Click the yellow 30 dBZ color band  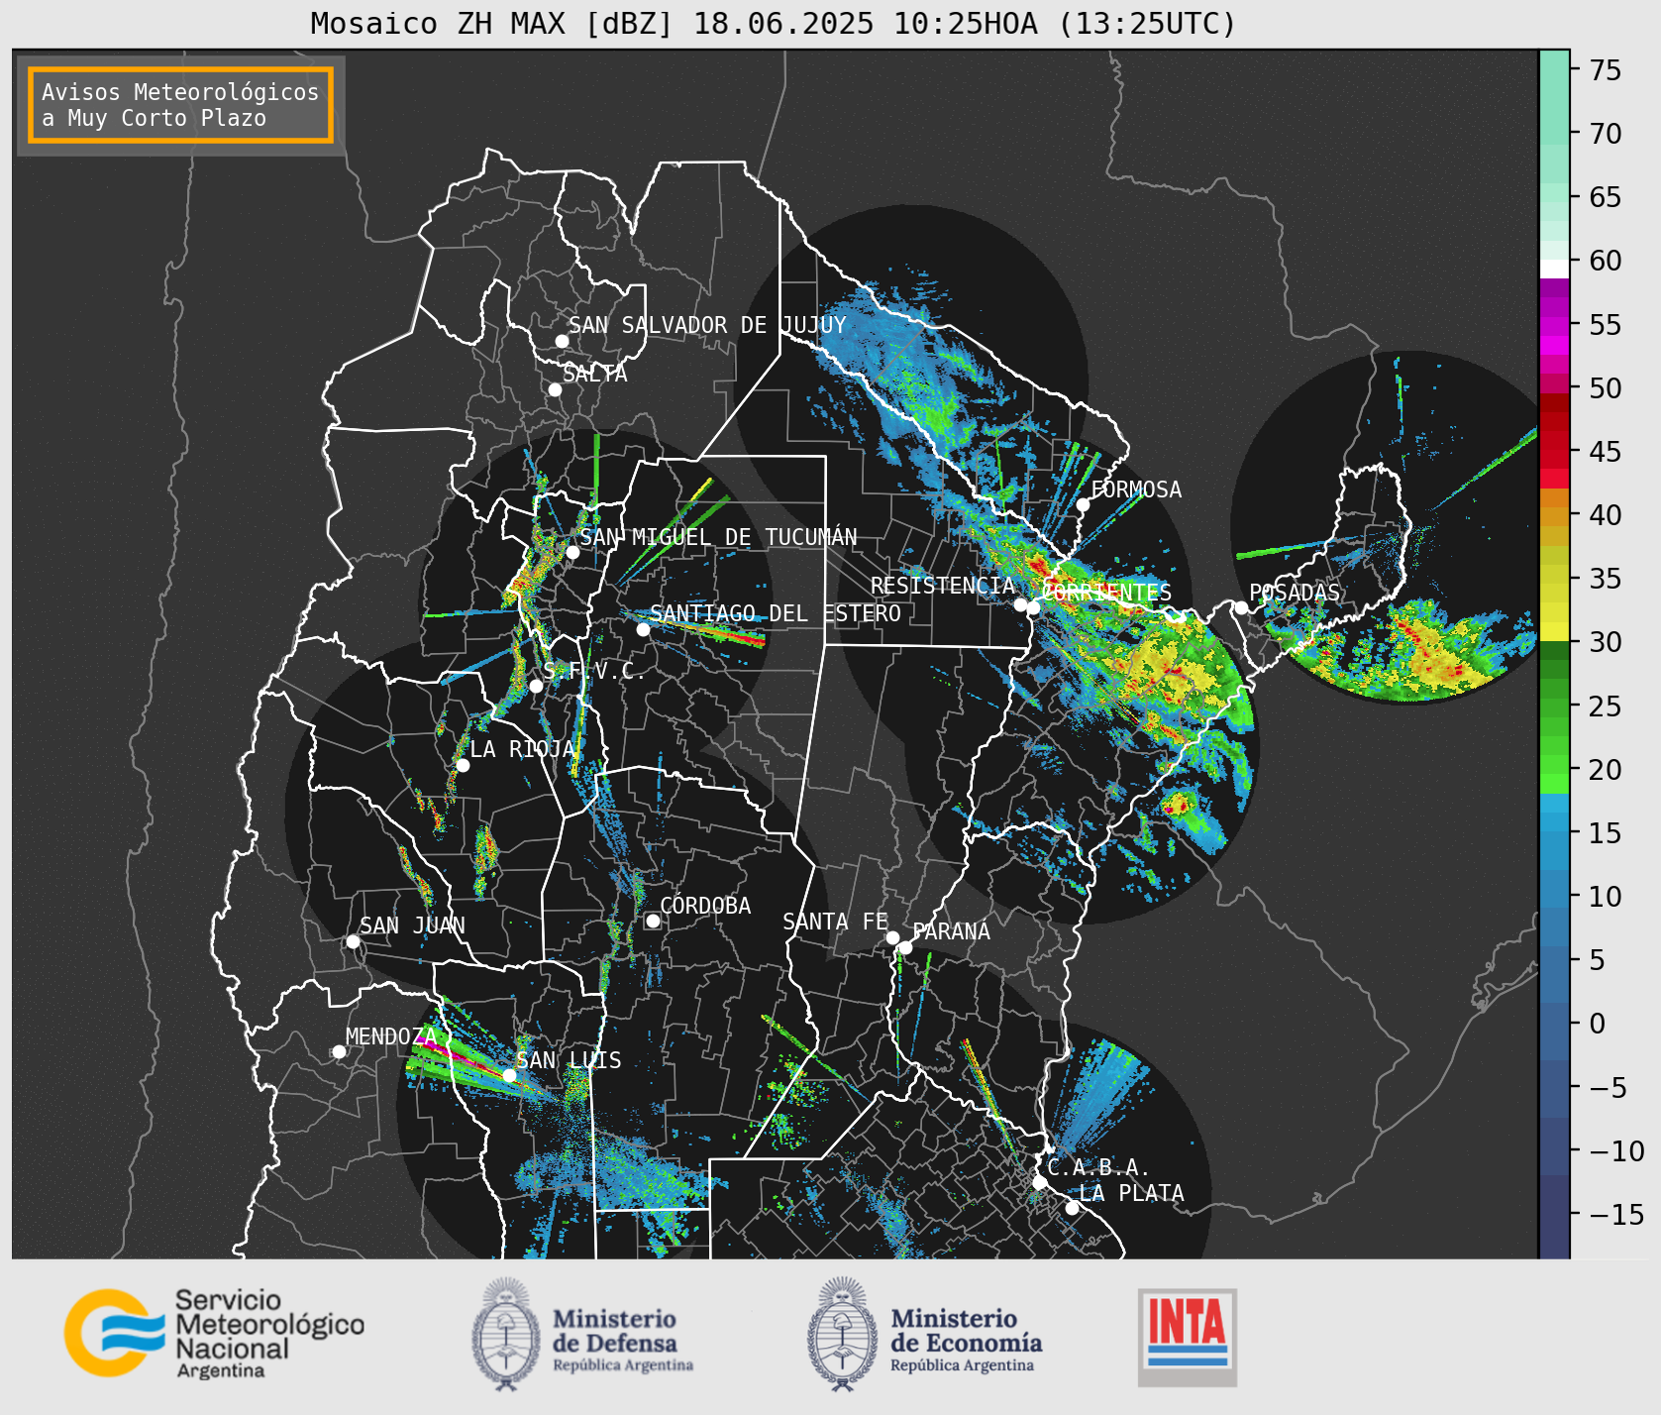pos(1554,631)
